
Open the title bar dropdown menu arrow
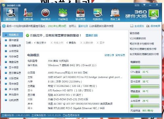click(x=144, y=5)
